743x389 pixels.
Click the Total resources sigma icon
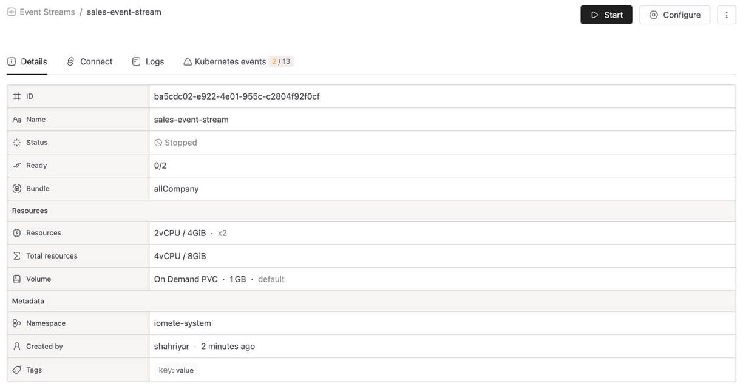[17, 256]
